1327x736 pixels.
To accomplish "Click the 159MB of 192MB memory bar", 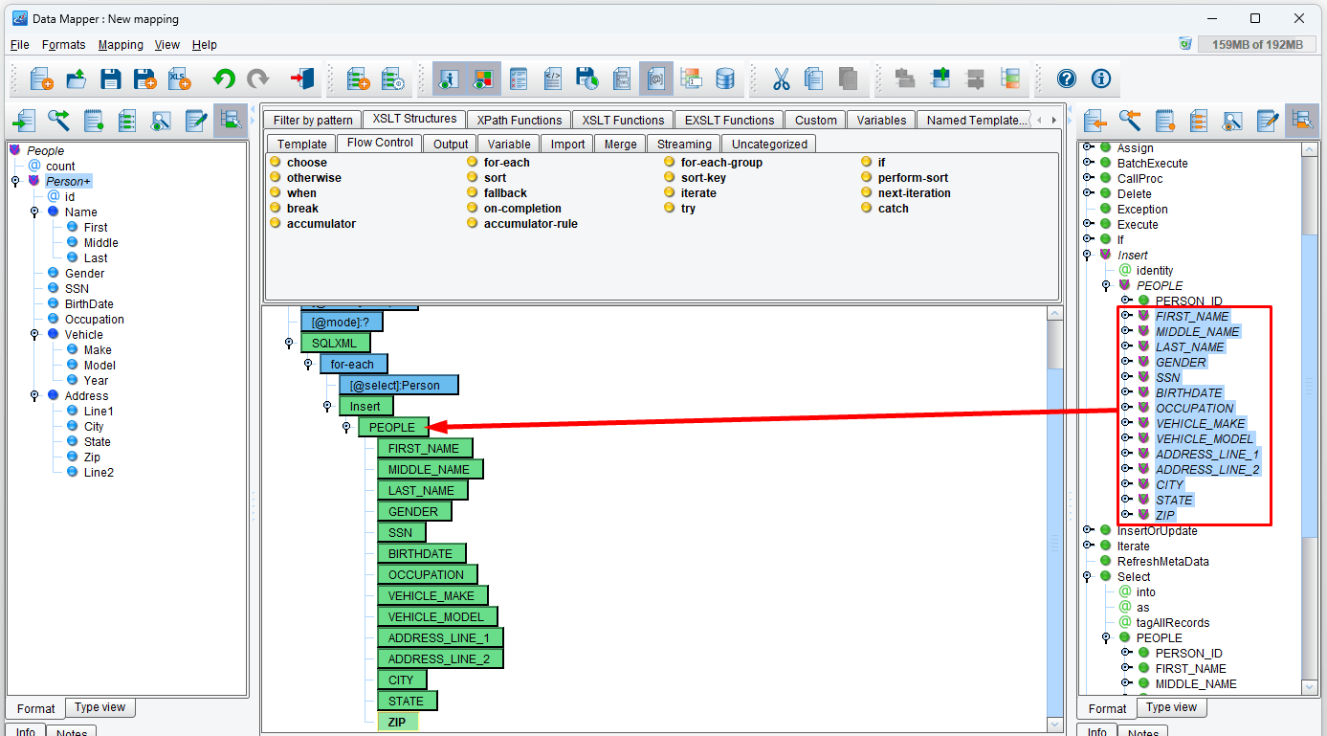I will coord(1257,44).
